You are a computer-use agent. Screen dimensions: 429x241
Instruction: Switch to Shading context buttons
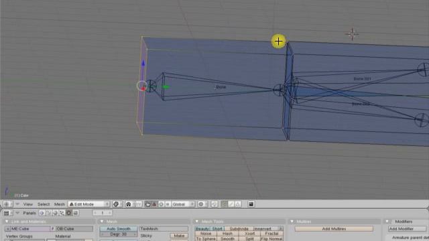tap(55, 213)
